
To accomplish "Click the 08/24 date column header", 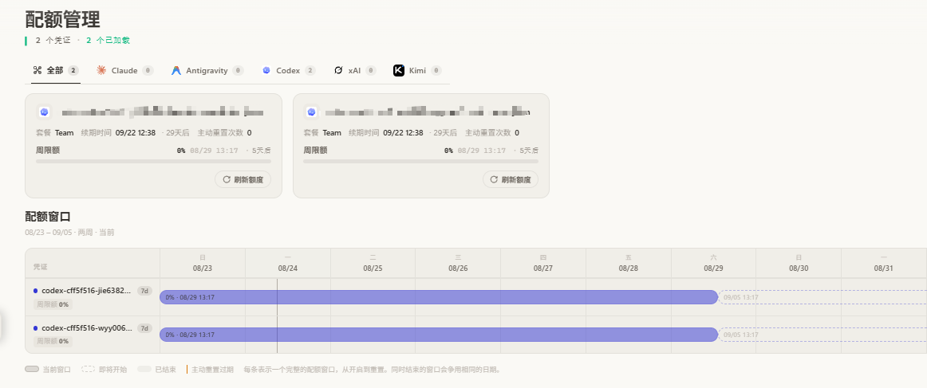I will [x=288, y=263].
